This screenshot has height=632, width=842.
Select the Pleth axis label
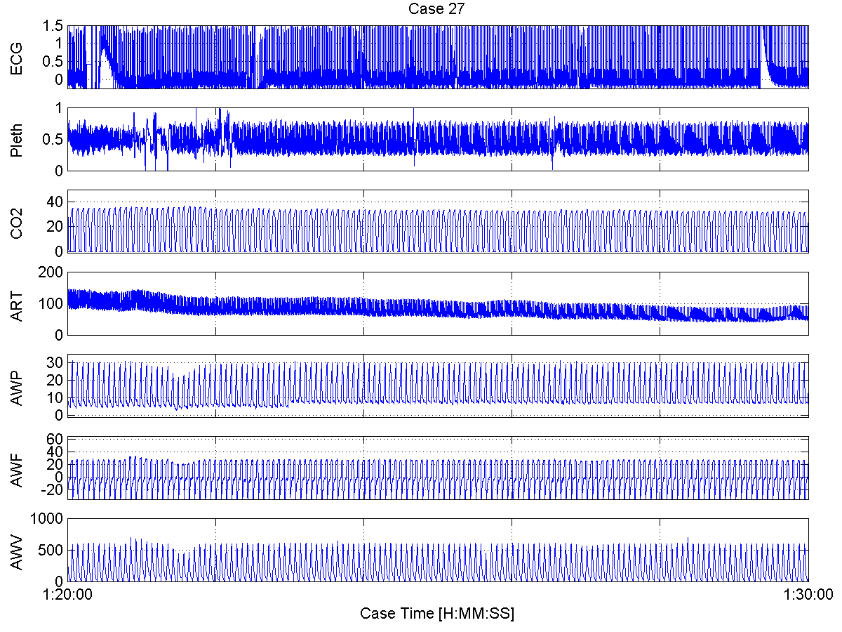click(x=17, y=139)
